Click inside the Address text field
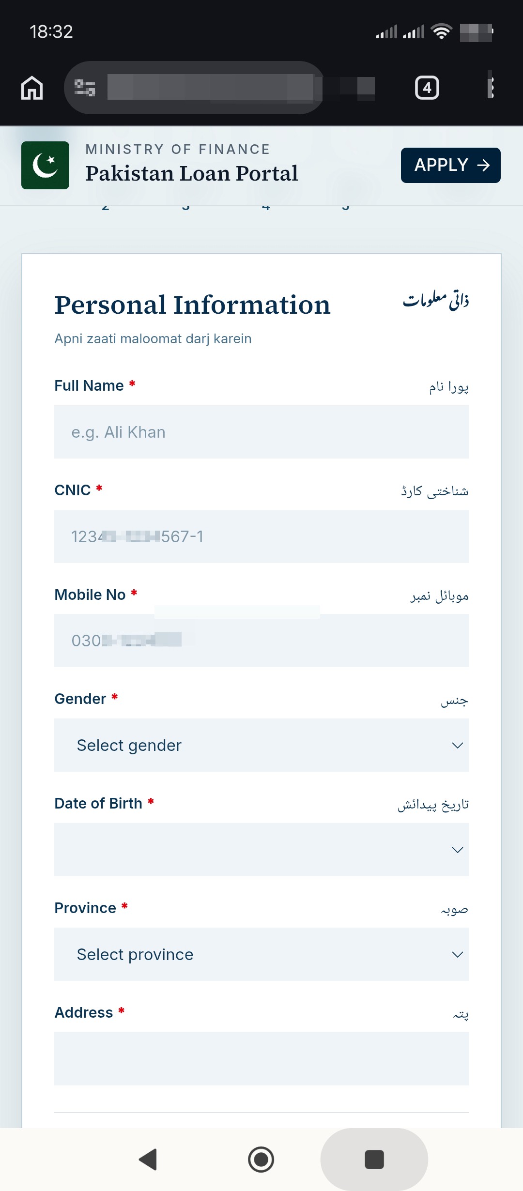Image resolution: width=523 pixels, height=1191 pixels. 261,1059
